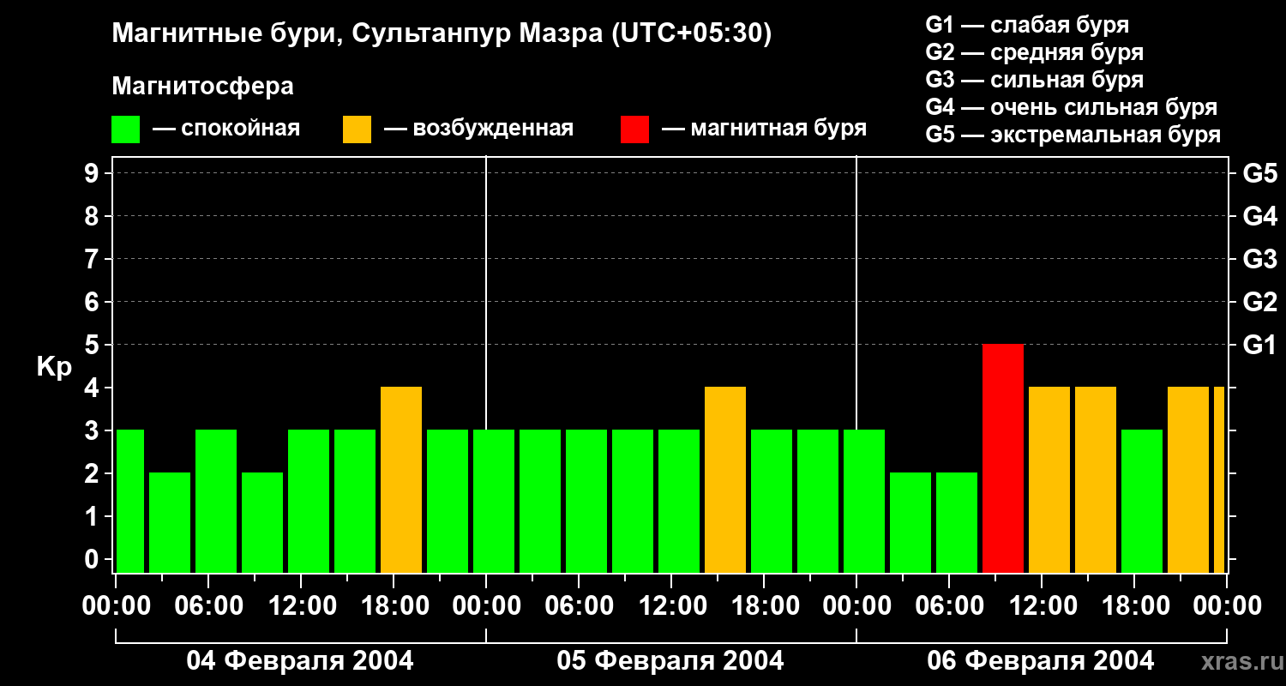
Task: Click the 06:00 time label above 05 Февраля
Action: (579, 606)
